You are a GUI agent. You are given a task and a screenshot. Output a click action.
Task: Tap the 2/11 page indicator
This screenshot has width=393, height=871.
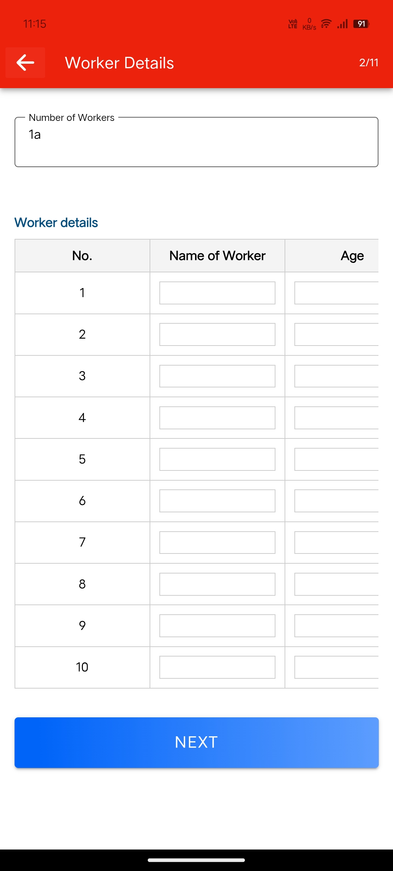tap(369, 63)
